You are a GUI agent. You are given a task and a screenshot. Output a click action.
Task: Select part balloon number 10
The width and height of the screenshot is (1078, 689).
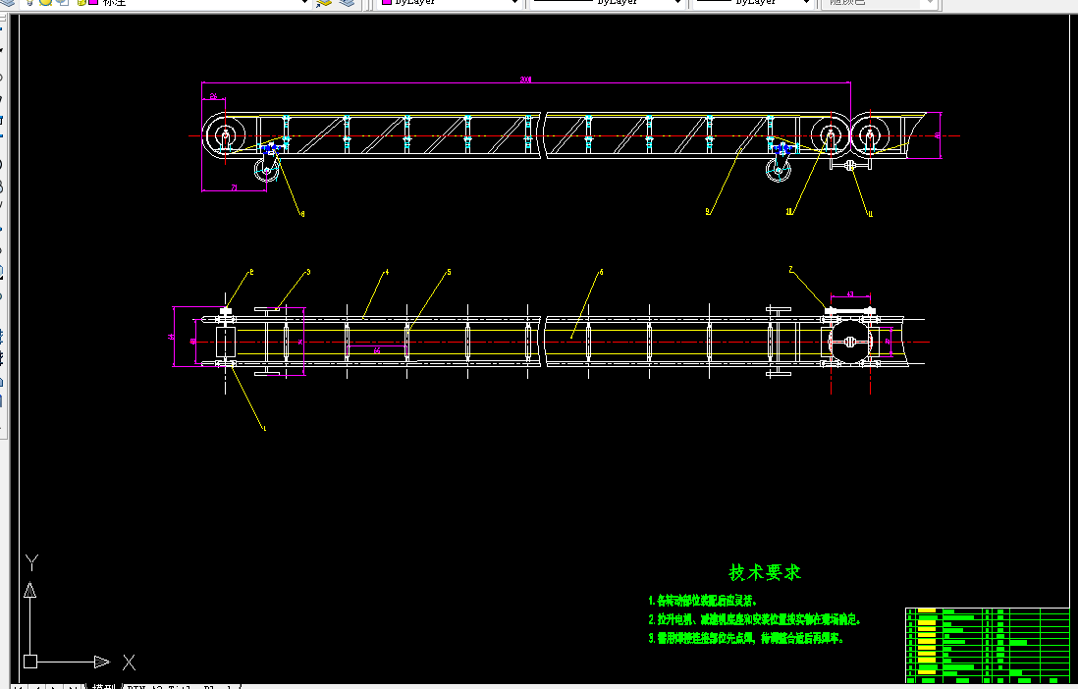click(789, 212)
